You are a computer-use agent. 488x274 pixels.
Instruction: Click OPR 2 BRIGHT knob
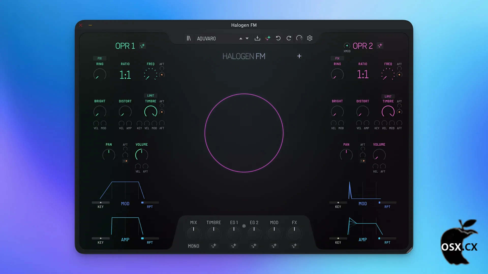click(x=337, y=112)
